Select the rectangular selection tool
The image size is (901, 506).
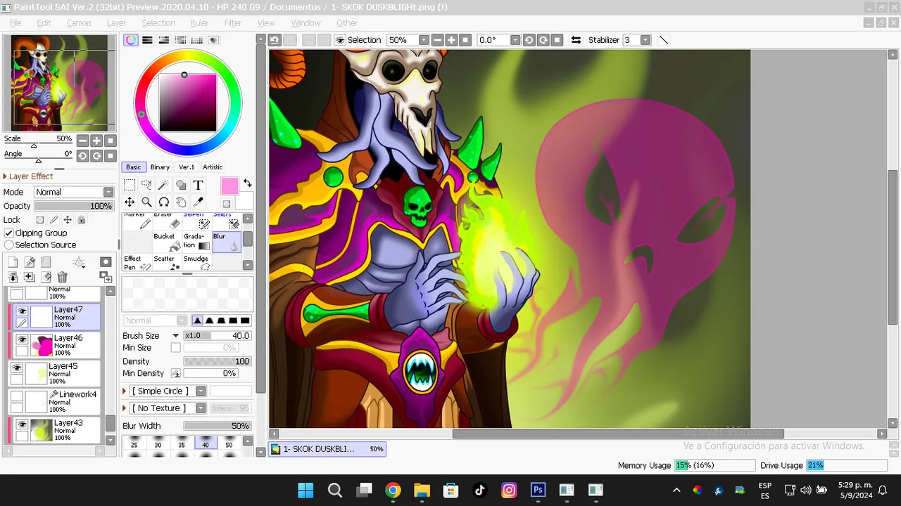tap(130, 185)
